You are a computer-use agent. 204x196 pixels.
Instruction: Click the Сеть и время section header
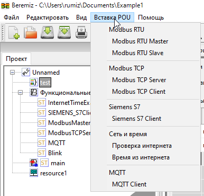128,134
